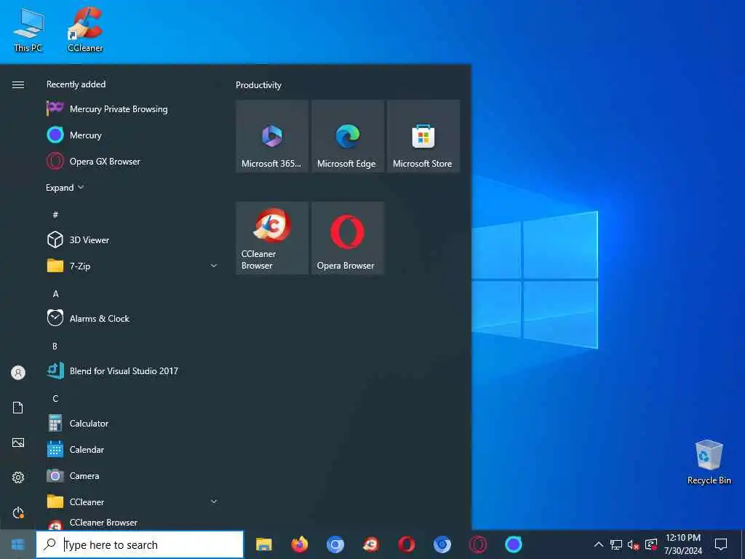The height and width of the screenshot is (559, 745).
Task: Open the clock showing 12:10 PM
Action: point(682,544)
